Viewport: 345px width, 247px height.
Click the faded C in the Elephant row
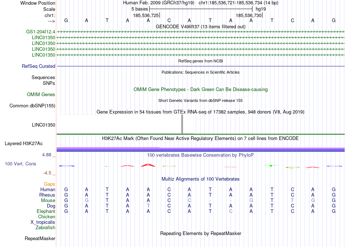231,211
